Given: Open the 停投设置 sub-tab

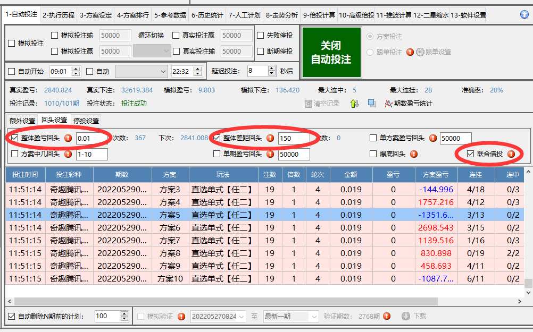Looking at the screenshot, I should (86, 121).
